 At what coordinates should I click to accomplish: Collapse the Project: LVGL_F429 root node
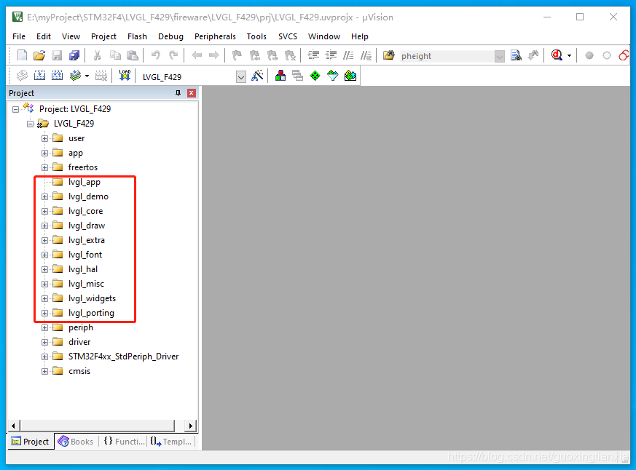tap(15, 109)
